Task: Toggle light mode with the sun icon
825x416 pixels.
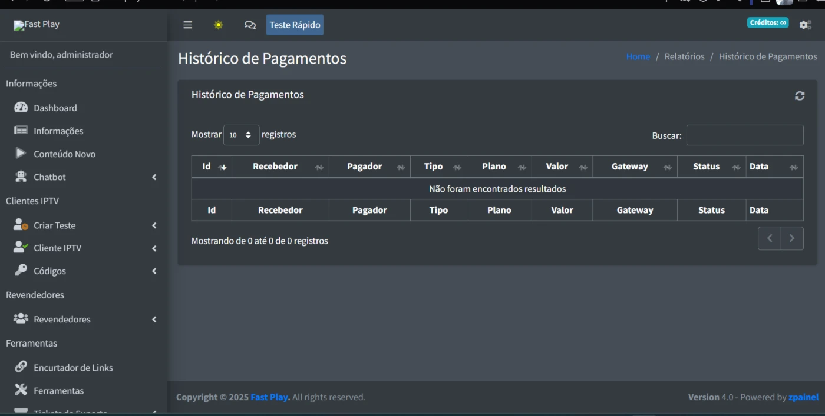Action: click(x=219, y=25)
